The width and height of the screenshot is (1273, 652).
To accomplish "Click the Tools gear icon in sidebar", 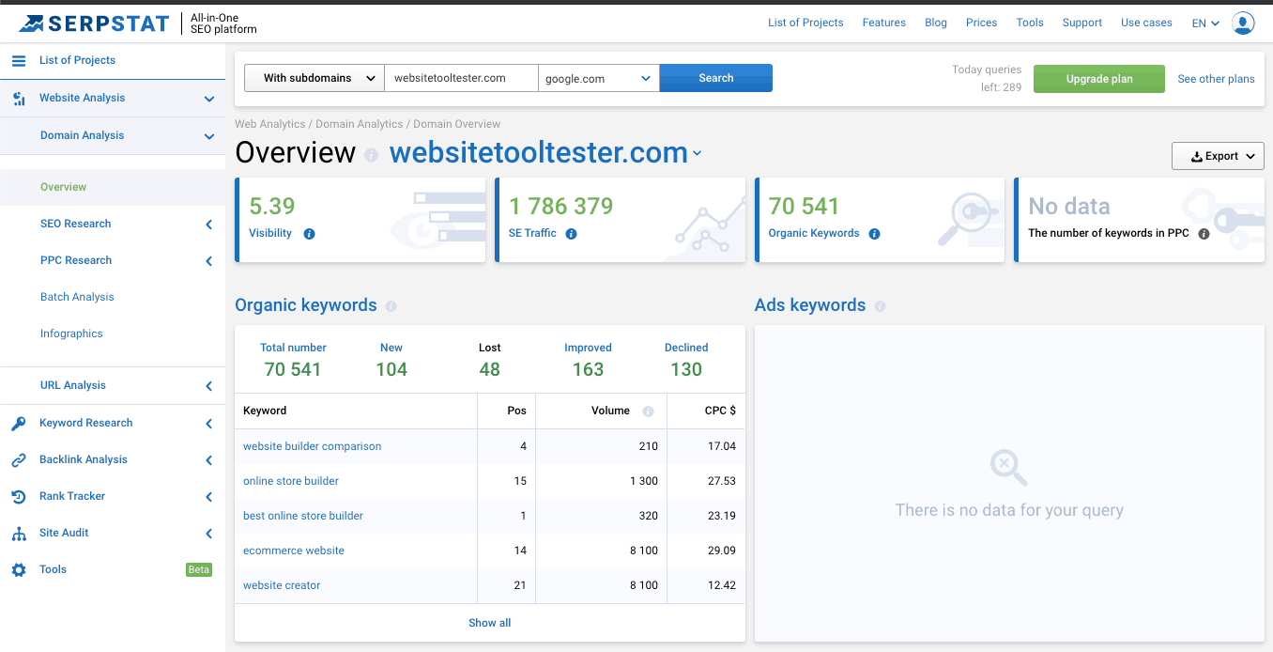I will coord(19,570).
